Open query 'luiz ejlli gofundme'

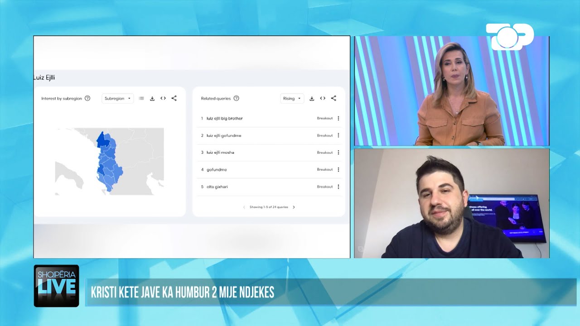point(224,135)
